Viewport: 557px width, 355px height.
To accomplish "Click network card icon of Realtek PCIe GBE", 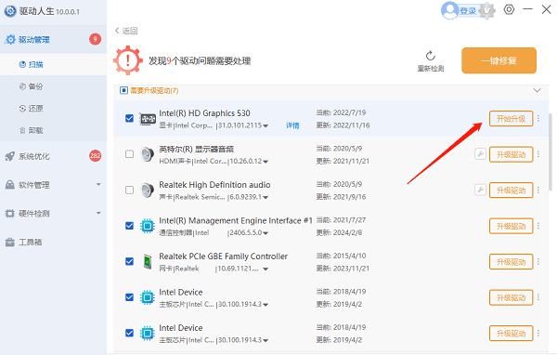I will [x=147, y=262].
